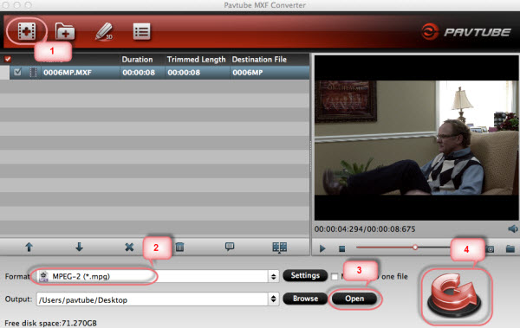Click the 0006MP destination file cell
The height and width of the screenshot is (328, 520).
[x=247, y=73]
